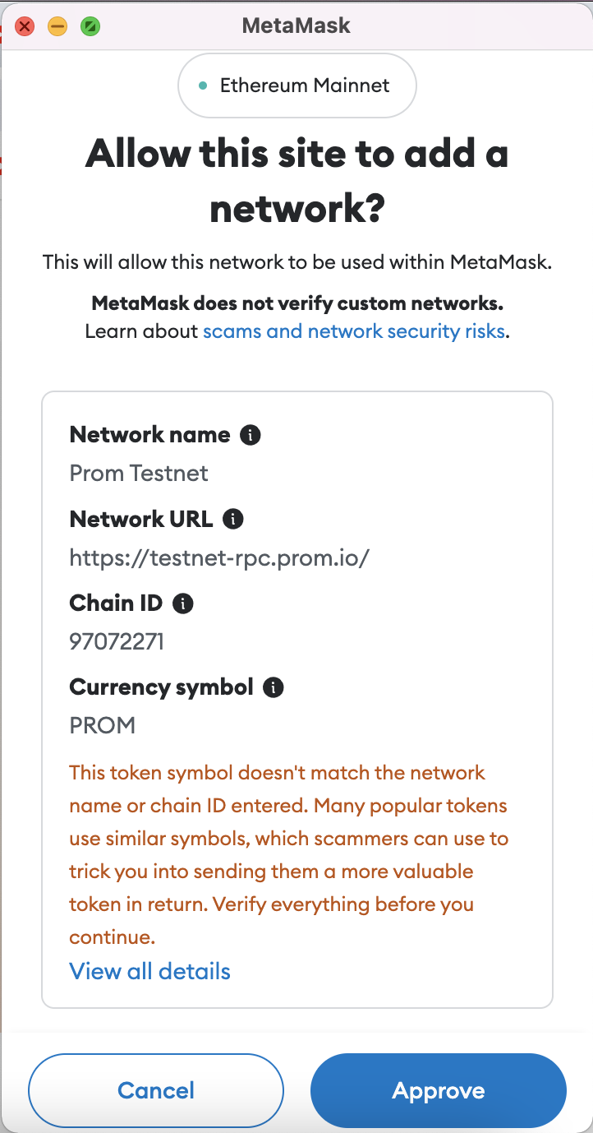Open scams and network security risks link
593x1133 pixels.
click(x=353, y=332)
